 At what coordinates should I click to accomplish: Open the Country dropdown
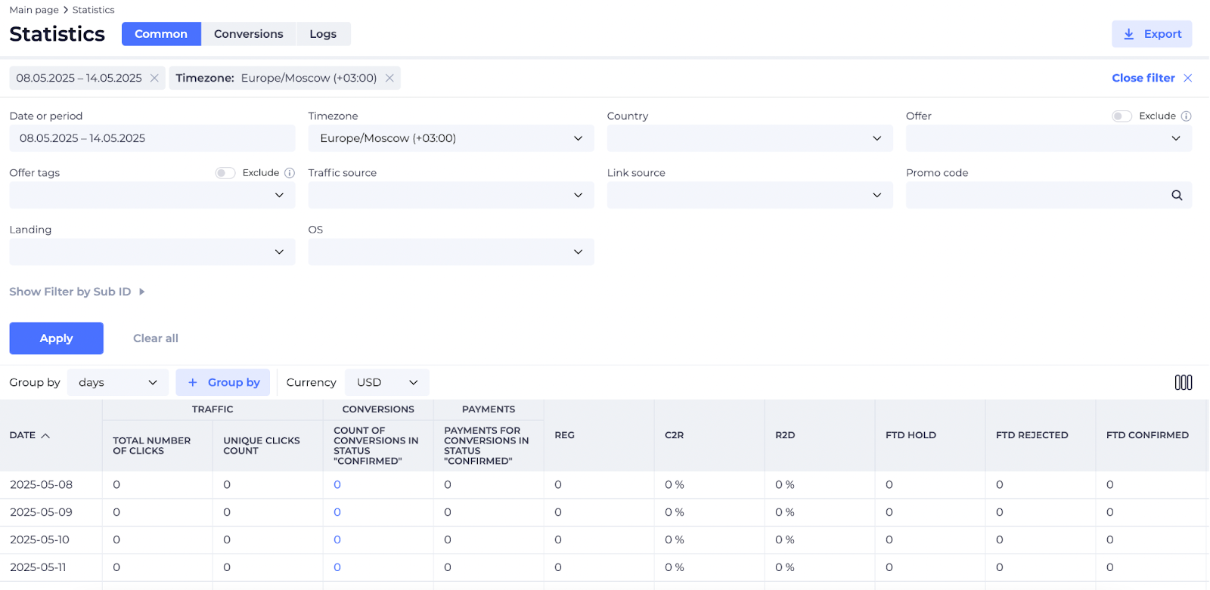click(749, 138)
